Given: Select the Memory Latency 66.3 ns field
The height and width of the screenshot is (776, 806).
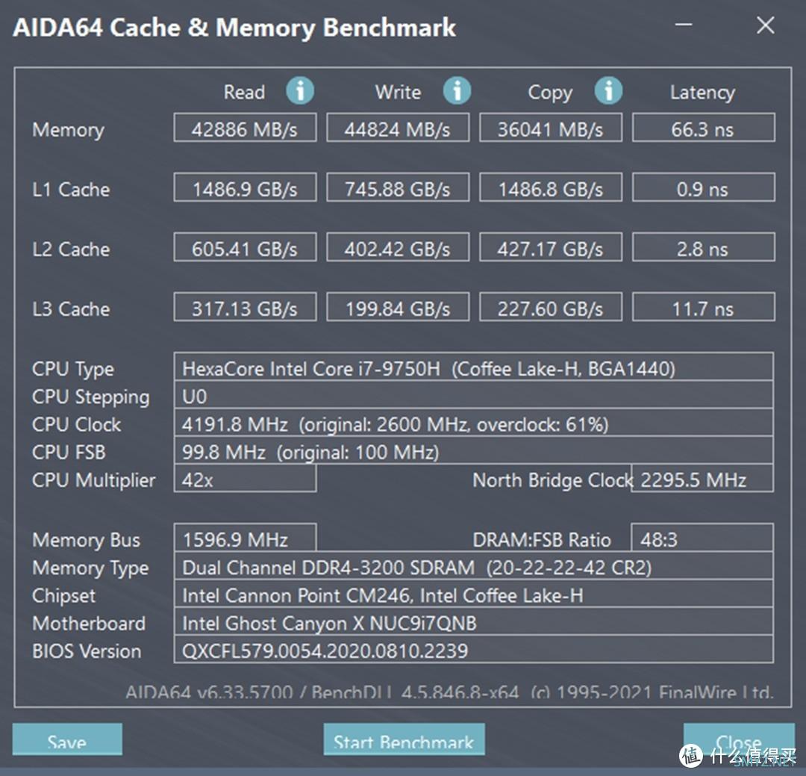Looking at the screenshot, I should click(x=703, y=128).
